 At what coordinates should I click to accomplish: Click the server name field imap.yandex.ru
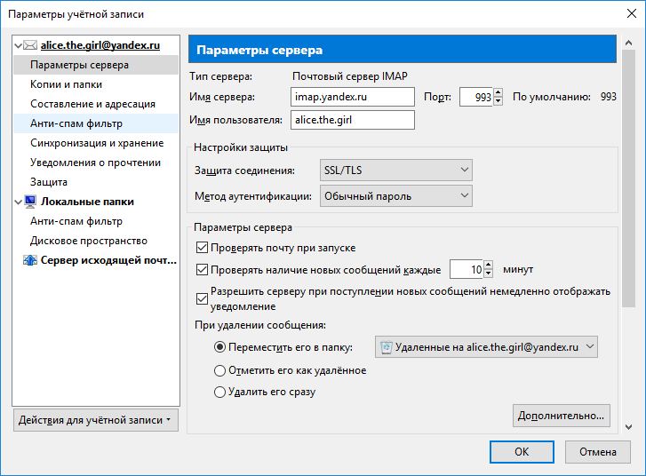[x=353, y=97]
